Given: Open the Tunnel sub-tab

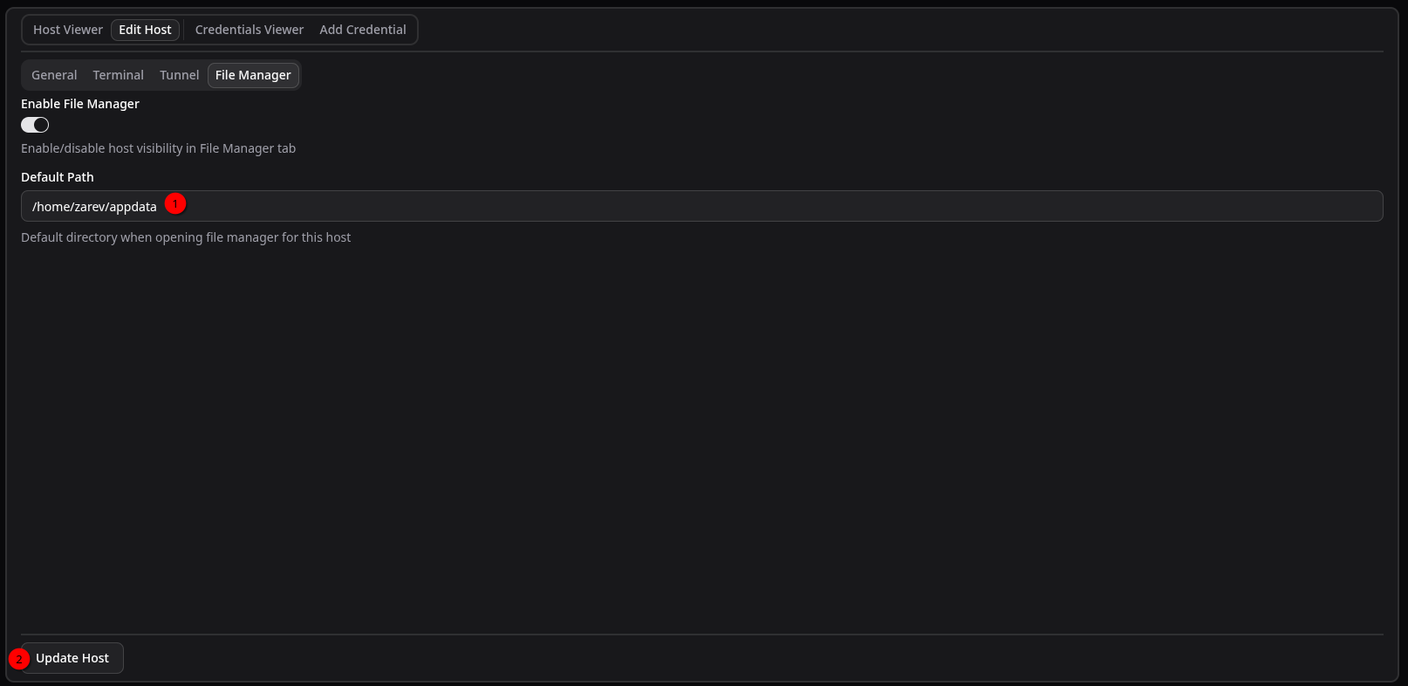Looking at the screenshot, I should pyautogui.click(x=179, y=75).
